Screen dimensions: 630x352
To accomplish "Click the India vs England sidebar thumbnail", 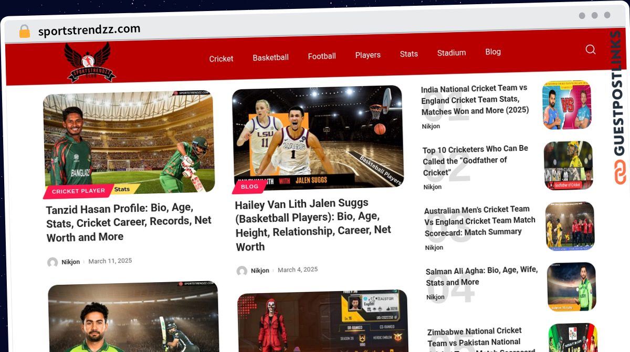I will click(566, 105).
